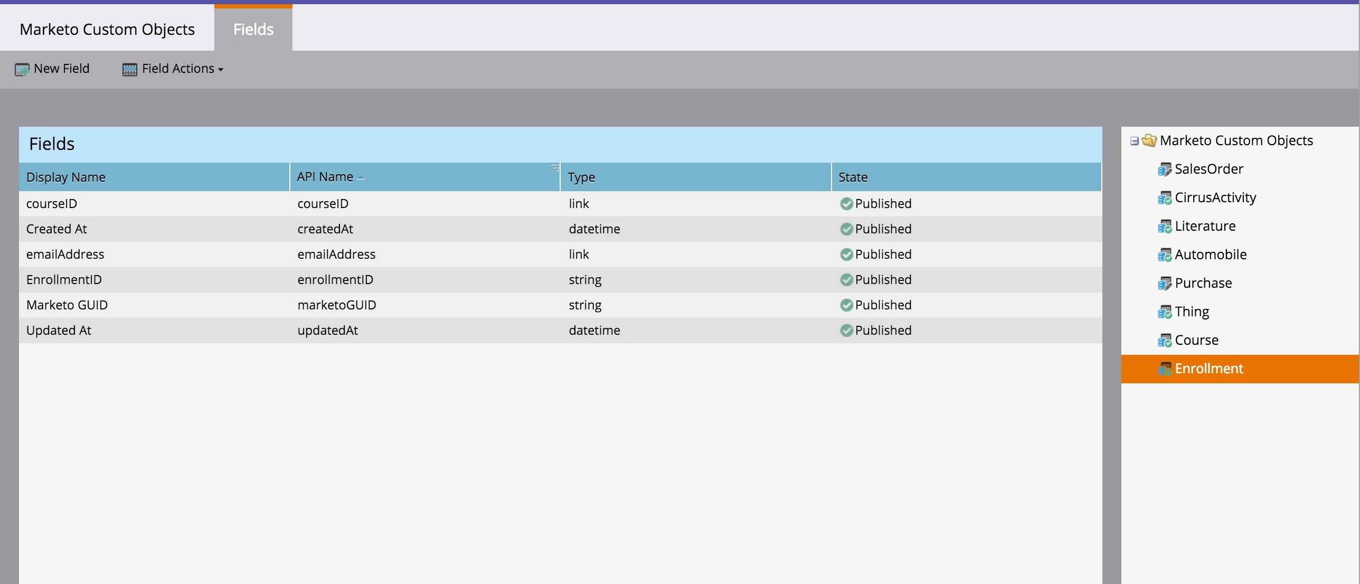Open the Field Actions dropdown arrow
Viewport: 1360px width, 584px height.
point(221,70)
